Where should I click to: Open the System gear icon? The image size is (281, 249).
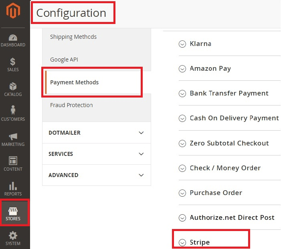(13, 236)
